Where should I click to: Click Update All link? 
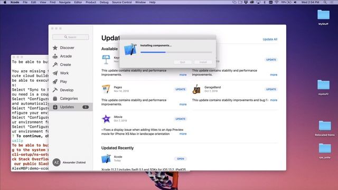270,39
